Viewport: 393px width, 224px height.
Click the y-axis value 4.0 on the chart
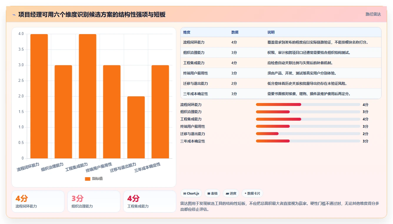pyautogui.click(x=21, y=34)
